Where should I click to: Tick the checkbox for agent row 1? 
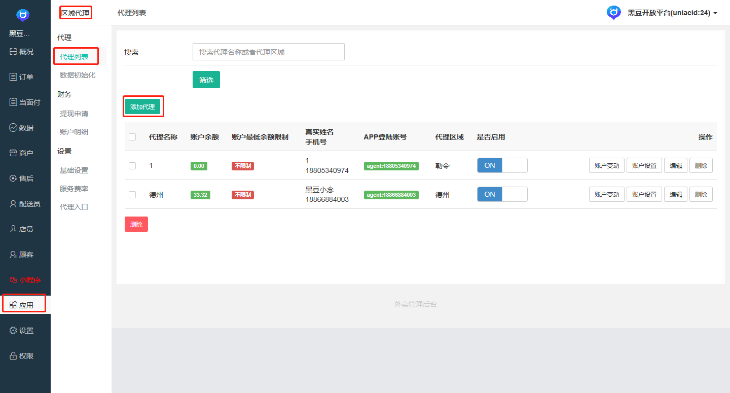132,166
